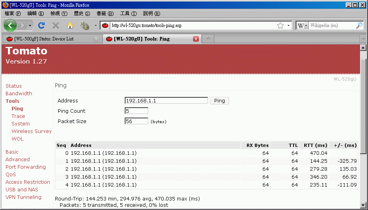Focus the Wikipedia search box
This screenshot has width=368, height=210.
click(x=332, y=25)
